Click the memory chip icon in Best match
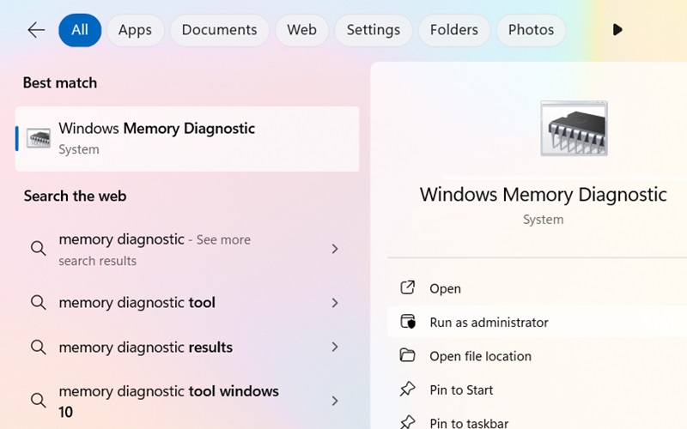 39,138
